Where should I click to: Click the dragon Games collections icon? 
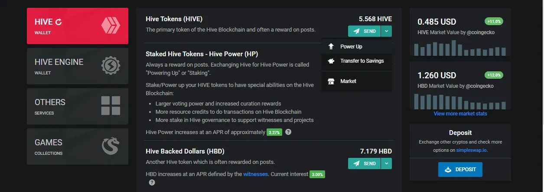(x=110, y=146)
